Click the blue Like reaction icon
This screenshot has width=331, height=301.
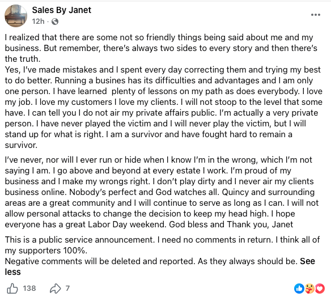point(299,289)
